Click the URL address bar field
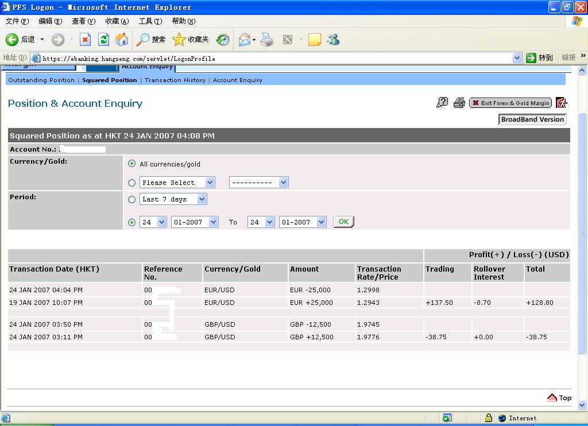Image resolution: width=588 pixels, height=426 pixels. tap(276, 58)
